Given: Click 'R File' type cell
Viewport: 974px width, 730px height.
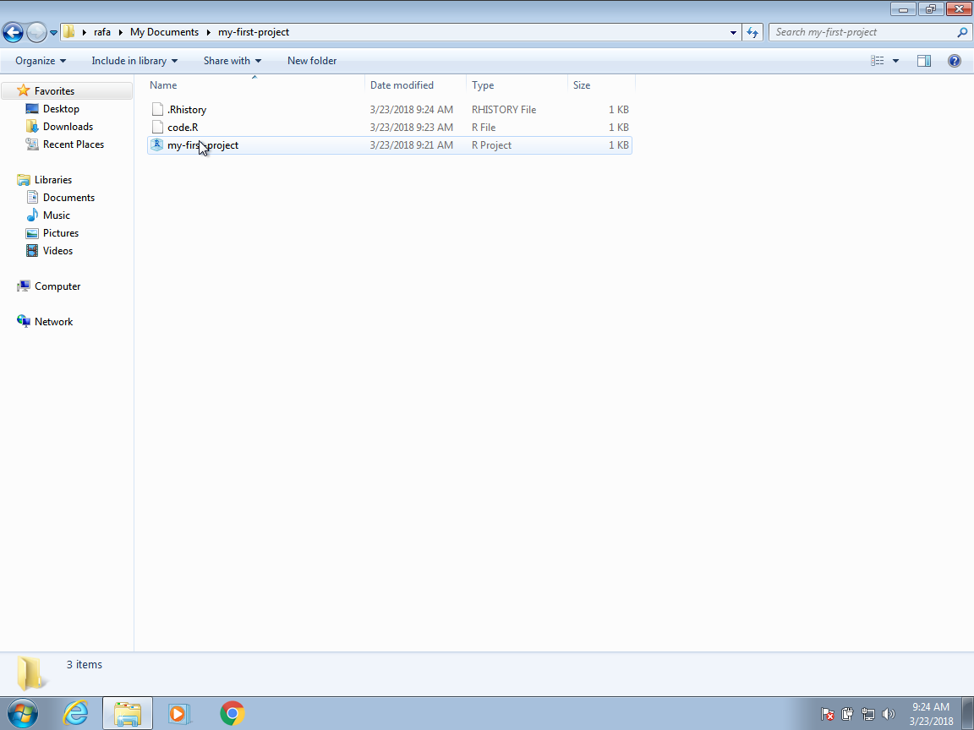Looking at the screenshot, I should (x=484, y=128).
